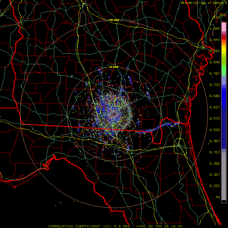Click the 18:33 timestamp text
The image size is (228, 228).
177,226
